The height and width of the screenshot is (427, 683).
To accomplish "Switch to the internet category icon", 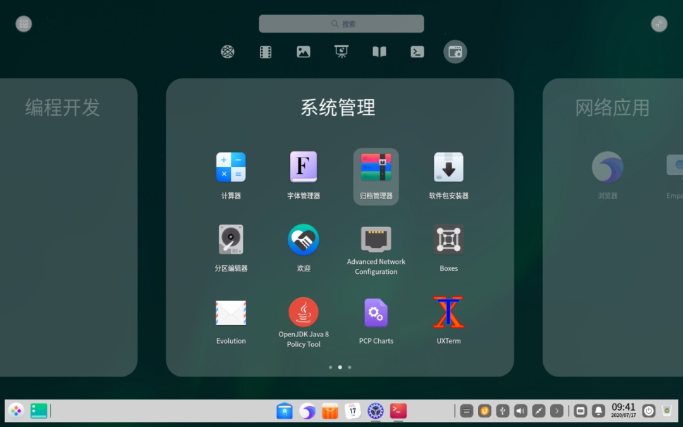I will point(228,52).
